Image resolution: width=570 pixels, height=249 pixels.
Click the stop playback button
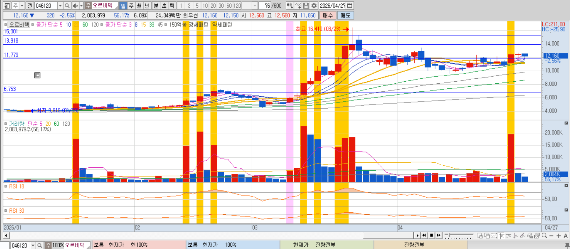(432, 236)
